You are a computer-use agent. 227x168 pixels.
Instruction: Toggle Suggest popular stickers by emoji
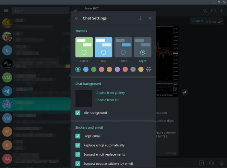pyautogui.click(x=78, y=163)
